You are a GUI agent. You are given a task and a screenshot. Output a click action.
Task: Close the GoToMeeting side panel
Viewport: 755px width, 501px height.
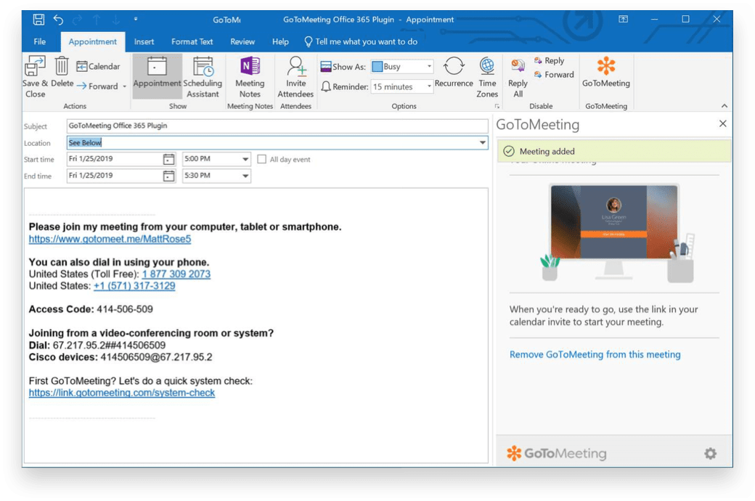point(722,124)
